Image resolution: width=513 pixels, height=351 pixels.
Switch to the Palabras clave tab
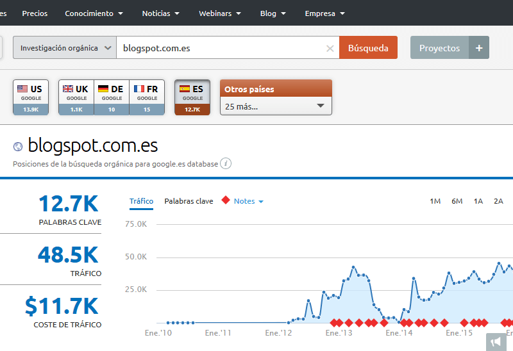189,201
